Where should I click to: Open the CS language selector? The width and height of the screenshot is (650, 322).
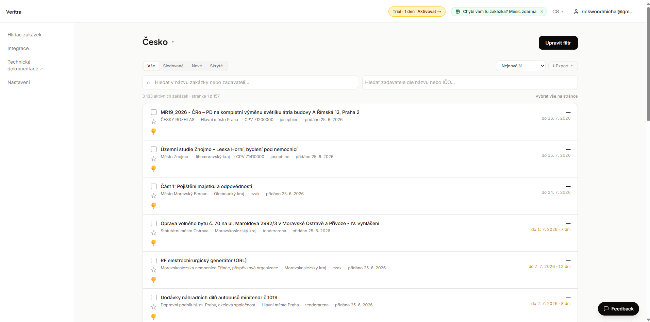tap(558, 12)
